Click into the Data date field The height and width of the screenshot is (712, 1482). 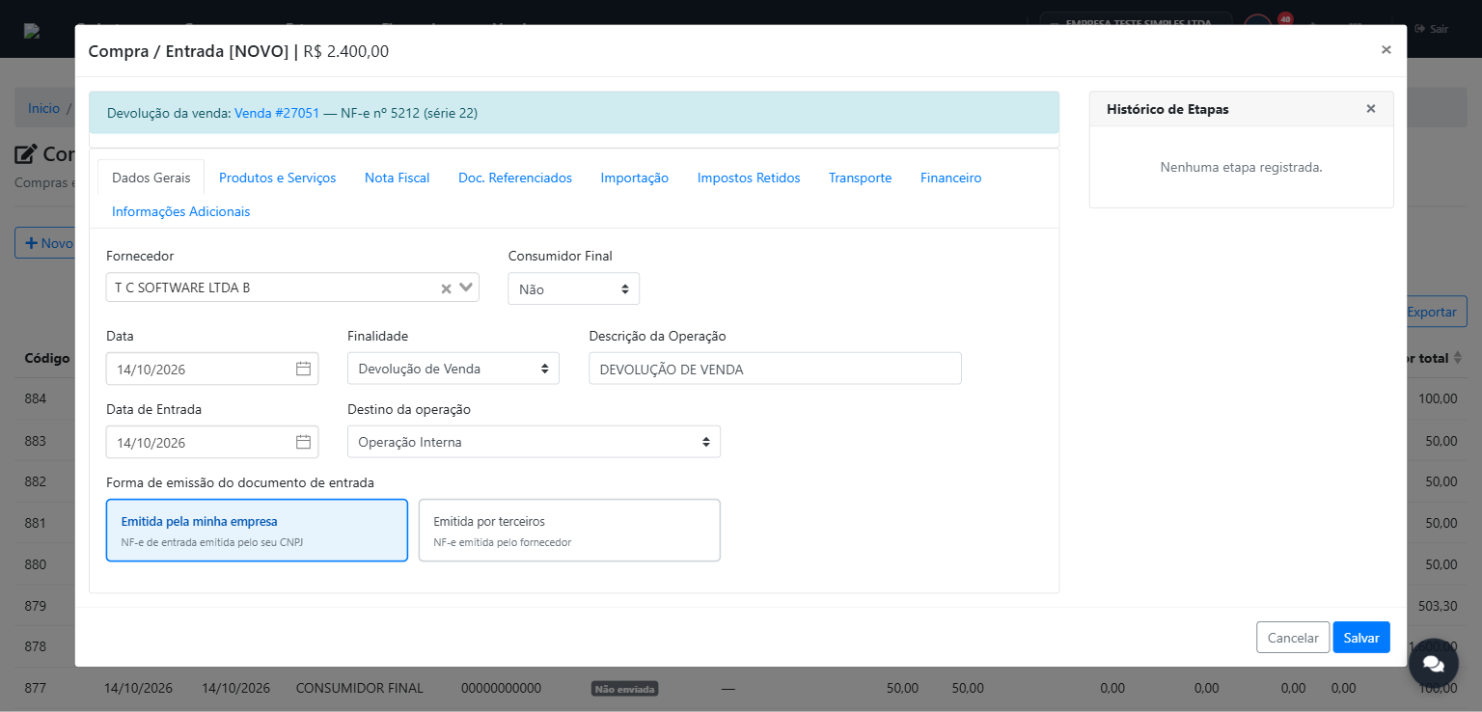[x=212, y=369]
